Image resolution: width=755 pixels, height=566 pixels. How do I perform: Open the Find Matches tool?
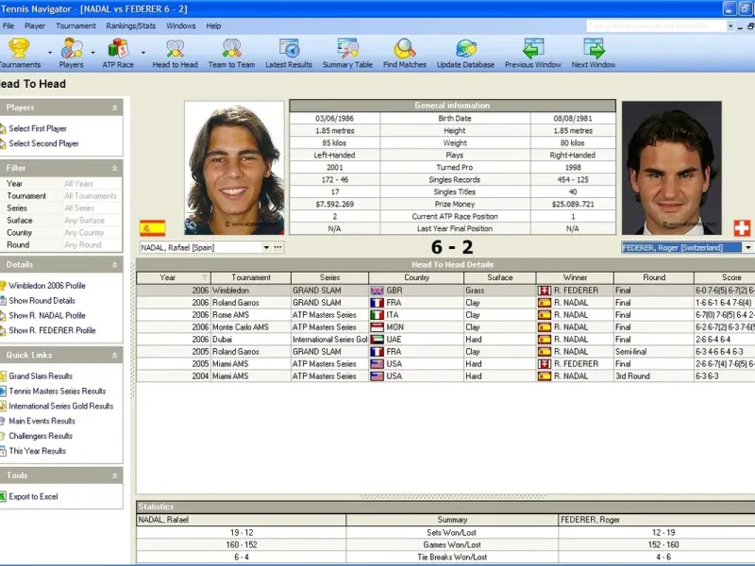coord(405,53)
